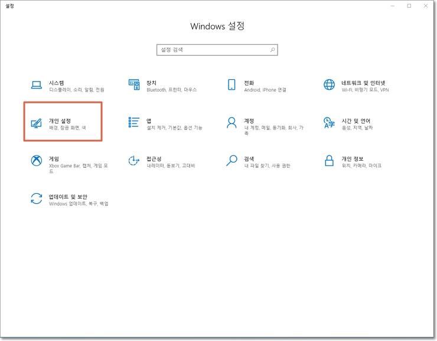
Task: Open the 개인 설정 personalization icon
Action: (x=37, y=123)
